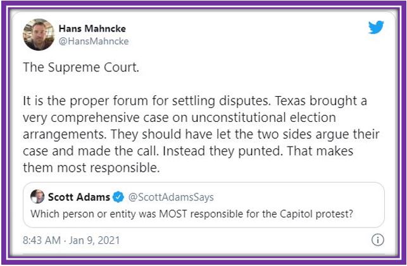Click the Jan 9, 2021 date
The width and height of the screenshot is (407, 266).
tap(94, 240)
